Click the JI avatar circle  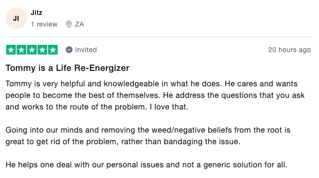pos(16,18)
